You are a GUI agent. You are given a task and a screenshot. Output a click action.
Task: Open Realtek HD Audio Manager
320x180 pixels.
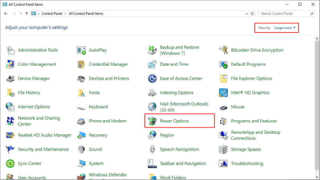44,135
